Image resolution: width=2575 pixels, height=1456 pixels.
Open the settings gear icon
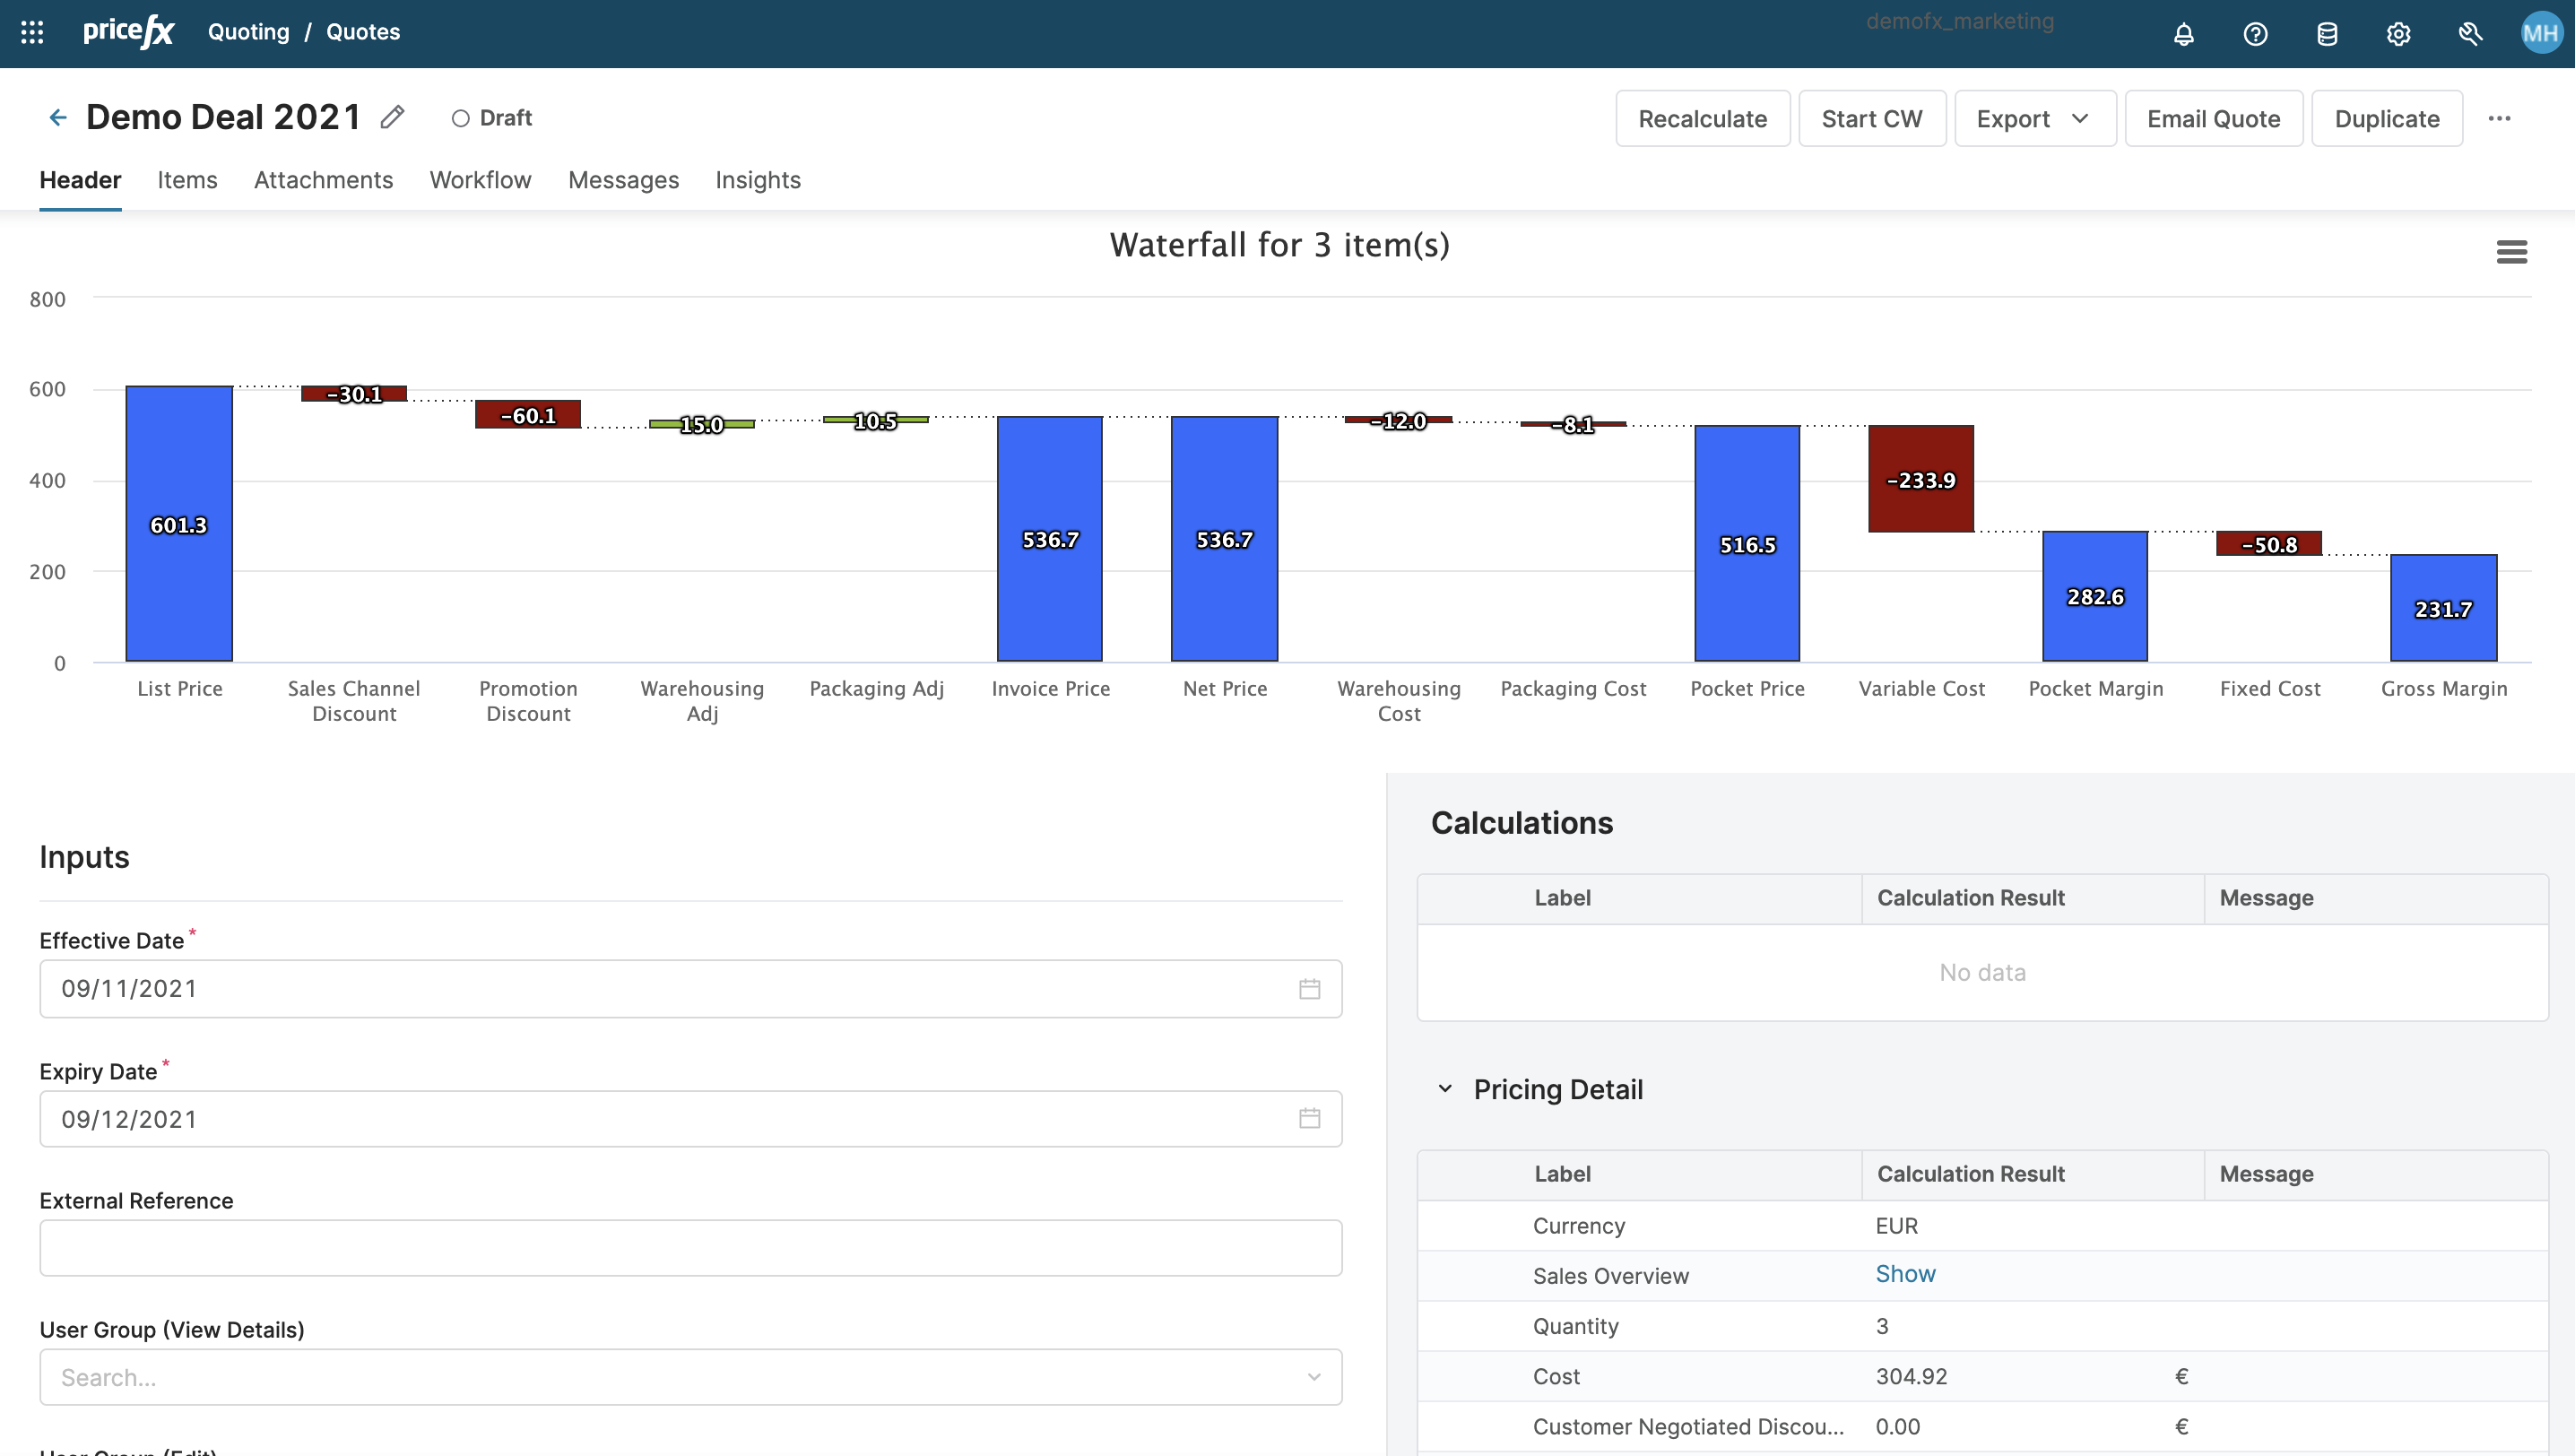[2398, 34]
